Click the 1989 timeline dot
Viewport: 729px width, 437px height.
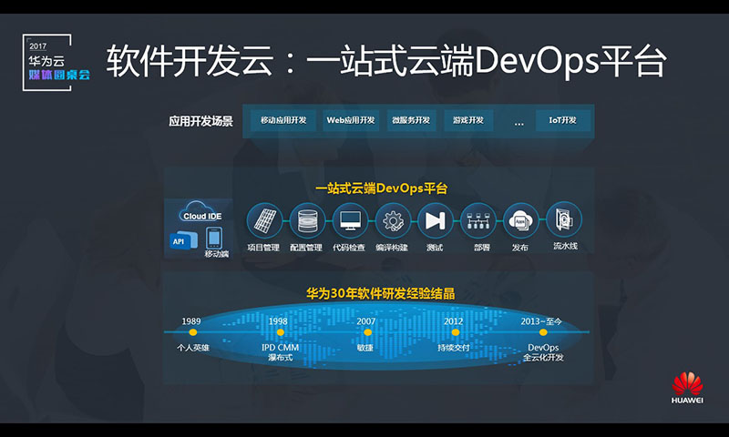tap(192, 332)
